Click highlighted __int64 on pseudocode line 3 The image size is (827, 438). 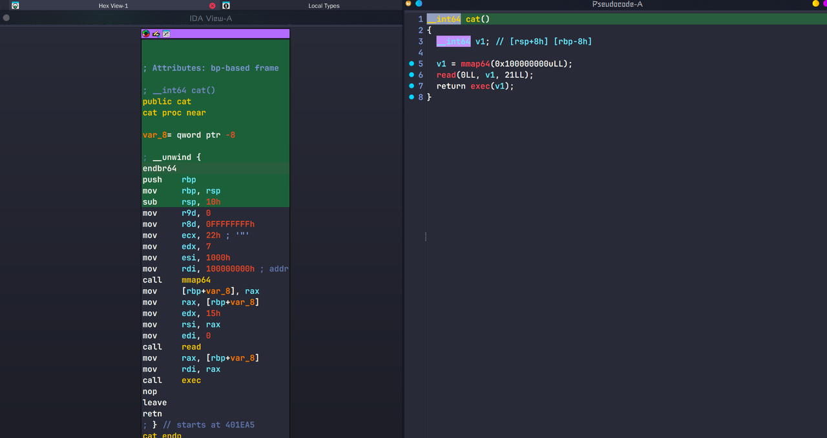(x=454, y=41)
